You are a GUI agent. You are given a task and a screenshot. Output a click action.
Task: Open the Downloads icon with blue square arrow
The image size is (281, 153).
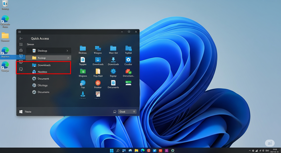click(x=98, y=60)
